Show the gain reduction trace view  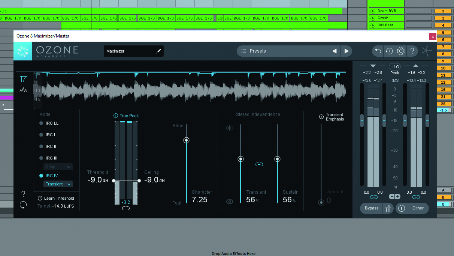(23, 79)
